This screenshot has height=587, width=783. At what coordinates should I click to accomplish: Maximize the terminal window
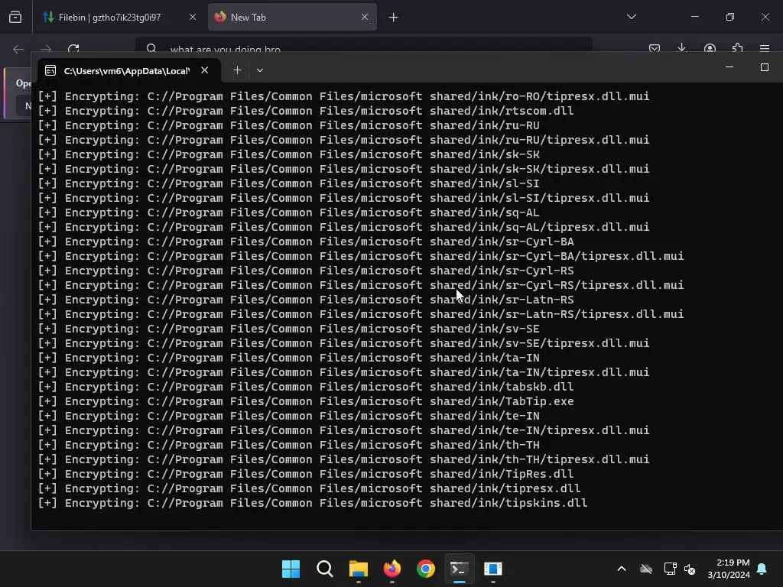click(x=765, y=67)
